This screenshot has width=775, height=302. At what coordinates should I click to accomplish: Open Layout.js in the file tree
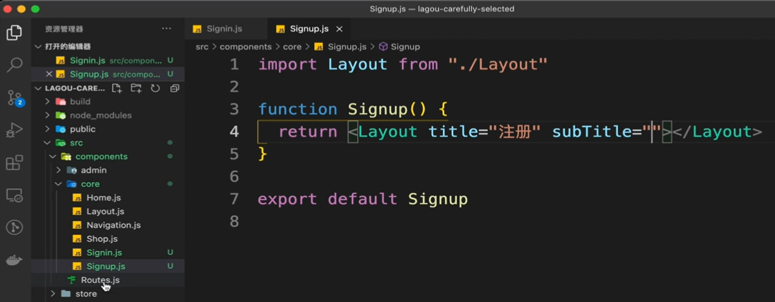tap(105, 211)
